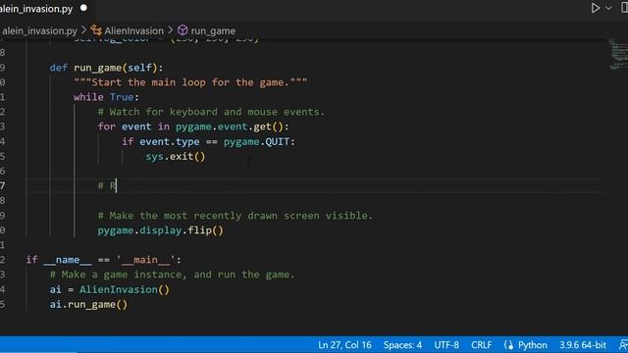Select interpreter 3.9.6 64-bit
628x353 pixels.
pyautogui.click(x=583, y=345)
